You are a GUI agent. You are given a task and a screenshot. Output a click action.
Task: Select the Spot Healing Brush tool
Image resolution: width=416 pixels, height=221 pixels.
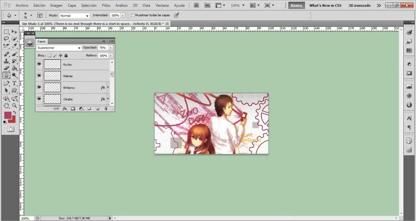point(6,54)
